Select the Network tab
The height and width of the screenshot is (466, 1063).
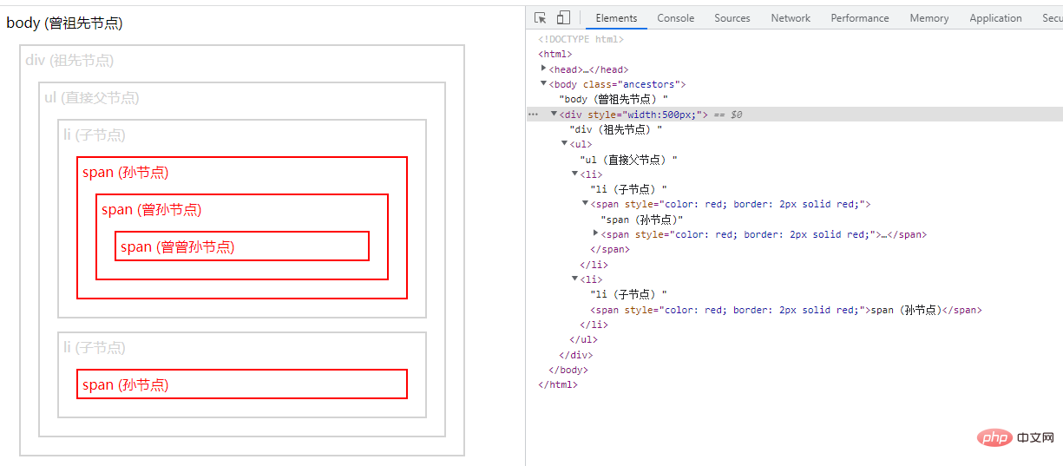click(x=791, y=17)
